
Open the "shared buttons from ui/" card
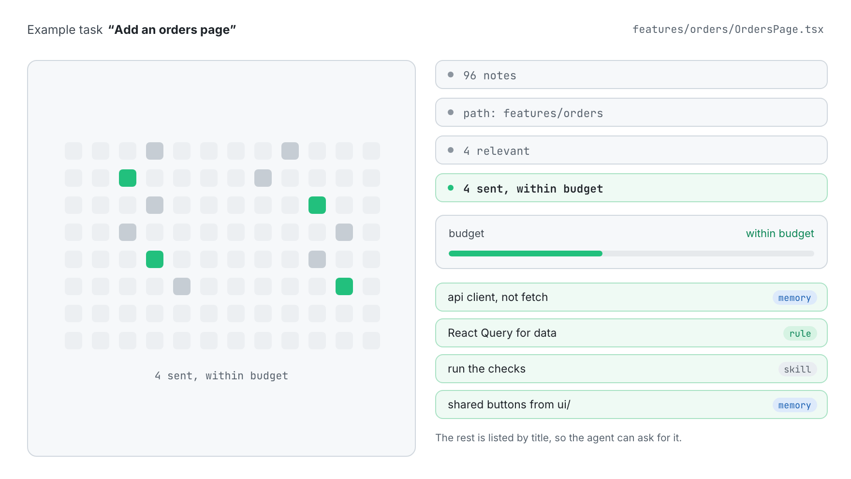pyautogui.click(x=631, y=404)
